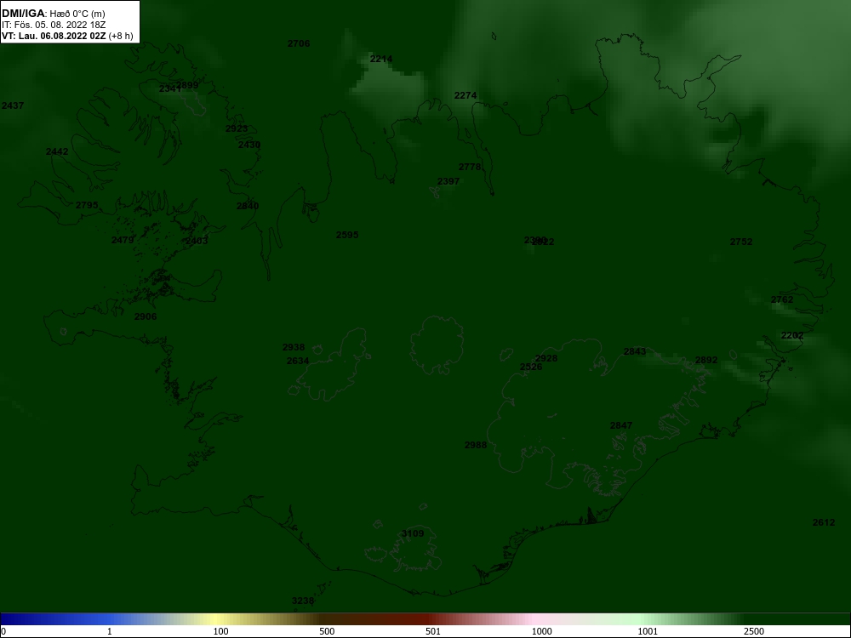This screenshot has height=638, width=851.
Task: Select the 1001 tick label on the color scale
Action: click(x=648, y=631)
